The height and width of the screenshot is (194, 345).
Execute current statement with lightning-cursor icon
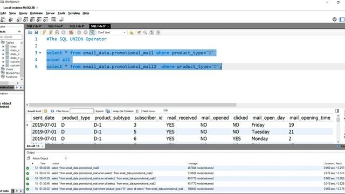51,32
